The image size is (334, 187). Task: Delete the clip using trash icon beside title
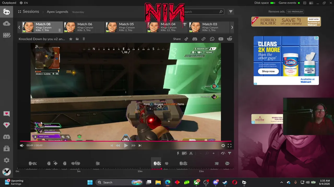click(84, 39)
